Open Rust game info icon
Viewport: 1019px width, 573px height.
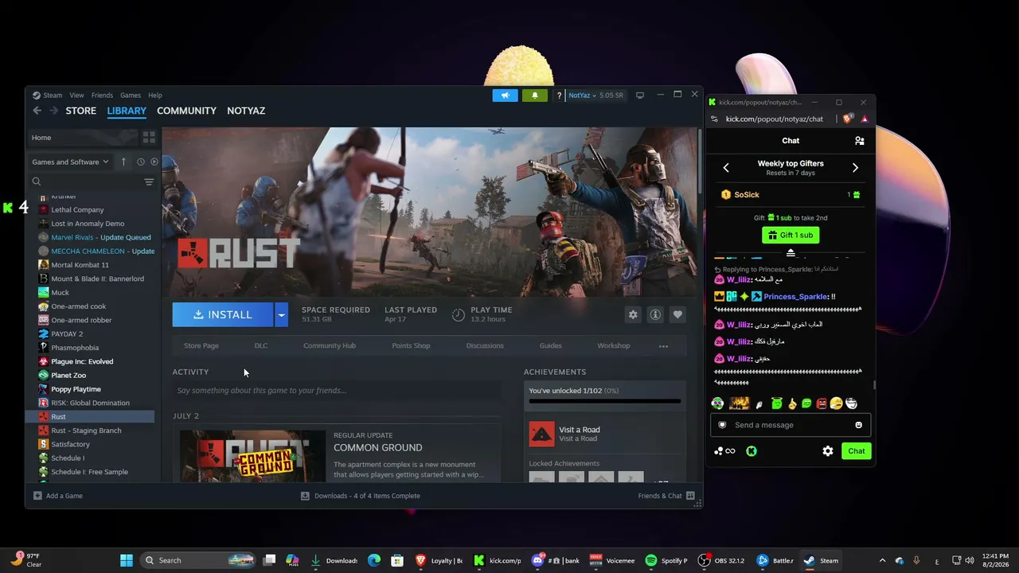click(655, 314)
